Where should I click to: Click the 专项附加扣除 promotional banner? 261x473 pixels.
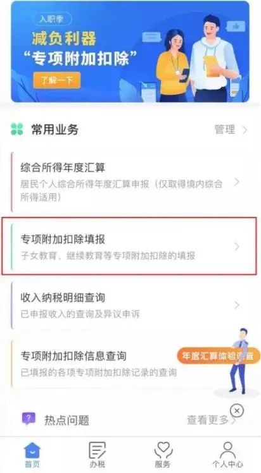pyautogui.click(x=130, y=52)
